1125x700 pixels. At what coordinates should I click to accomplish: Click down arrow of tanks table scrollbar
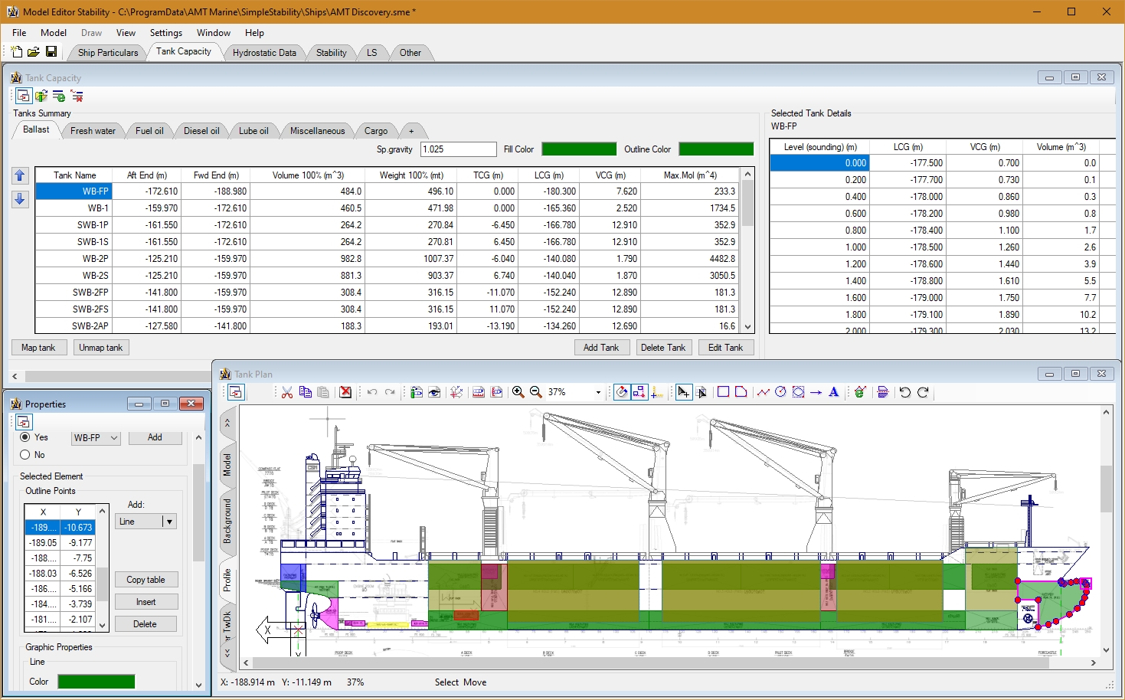748,327
